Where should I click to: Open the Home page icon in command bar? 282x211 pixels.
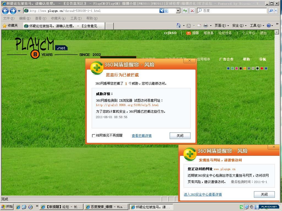179,26
